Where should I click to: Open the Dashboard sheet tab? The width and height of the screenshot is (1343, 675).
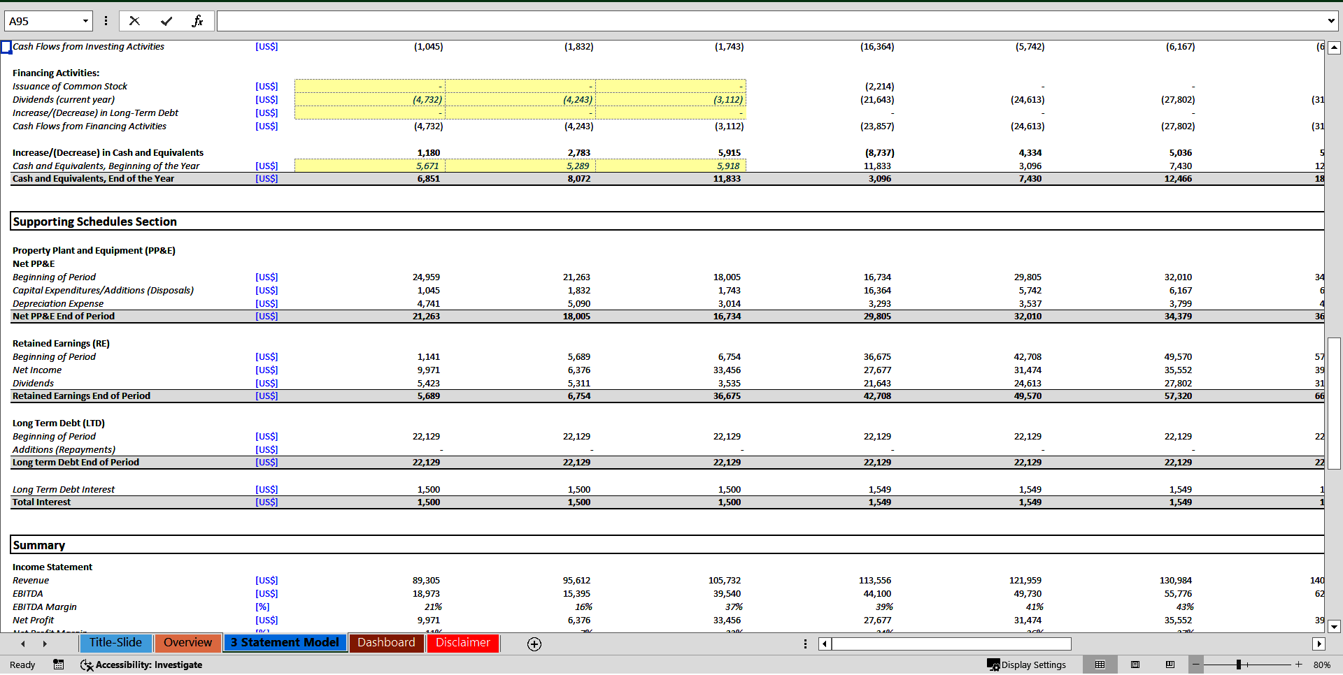tap(386, 643)
